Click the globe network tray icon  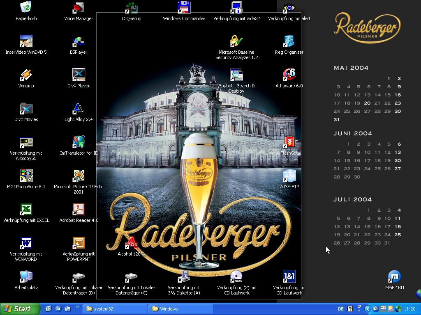click(398, 309)
